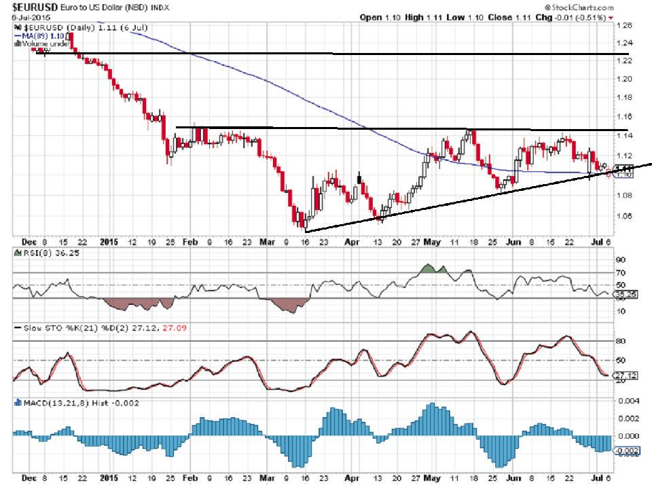Viewport: 652px width, 485px height.
Task: Click the 1.26 label on price axis
Action: (x=623, y=25)
